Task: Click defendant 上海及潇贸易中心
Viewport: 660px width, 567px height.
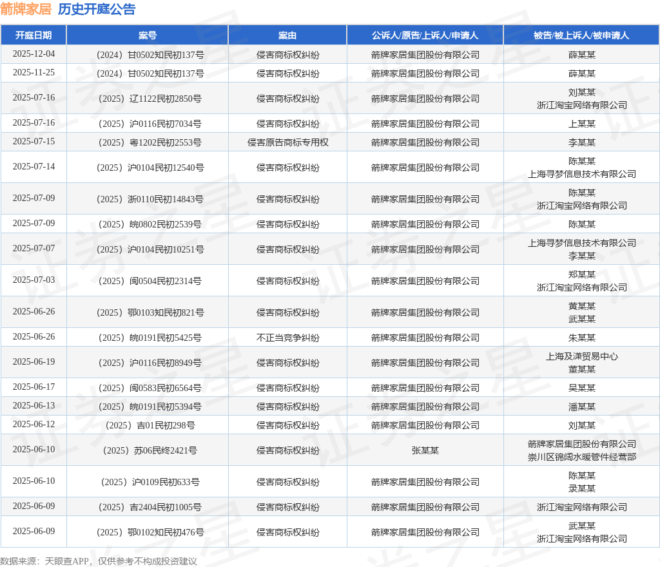Action: (x=582, y=357)
